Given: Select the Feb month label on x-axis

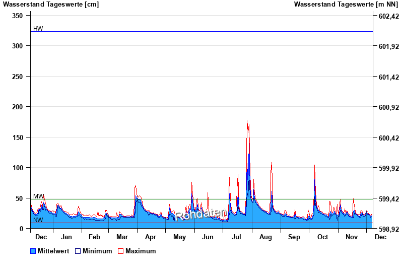Looking at the screenshot, I should 94,237.
